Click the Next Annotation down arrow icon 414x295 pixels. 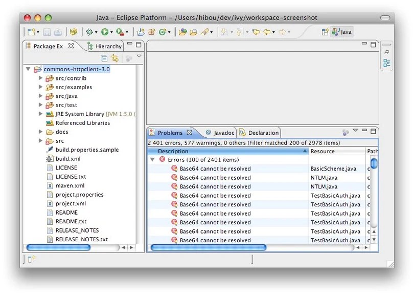(x=224, y=32)
